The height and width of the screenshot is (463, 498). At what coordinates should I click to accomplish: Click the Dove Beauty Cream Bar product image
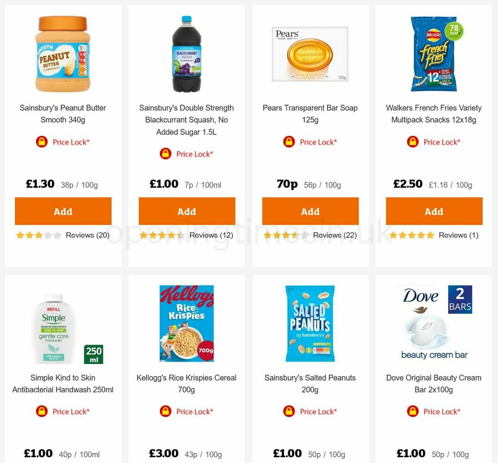(434, 324)
